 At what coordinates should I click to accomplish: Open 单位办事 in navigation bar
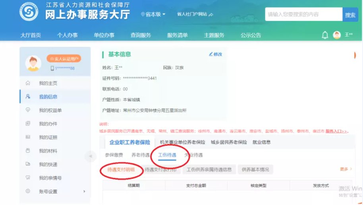104,35
